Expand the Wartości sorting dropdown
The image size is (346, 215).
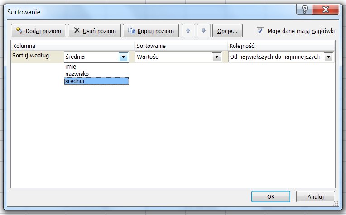pyautogui.click(x=216, y=57)
